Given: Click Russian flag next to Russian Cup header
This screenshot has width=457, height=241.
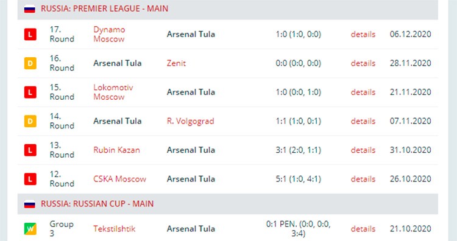Looking at the screenshot, I should tap(29, 204).
